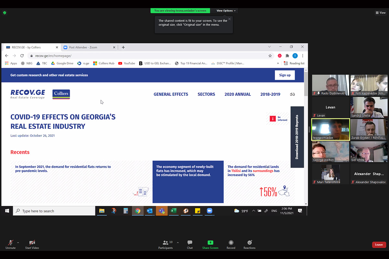Screen dimensions: 389x259
Task: Dismiss the shared content size notification
Action: click(x=230, y=19)
